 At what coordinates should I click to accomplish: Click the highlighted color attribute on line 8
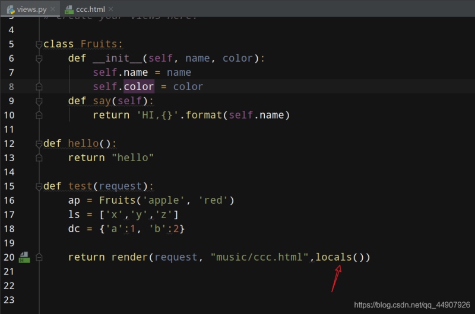[139, 86]
